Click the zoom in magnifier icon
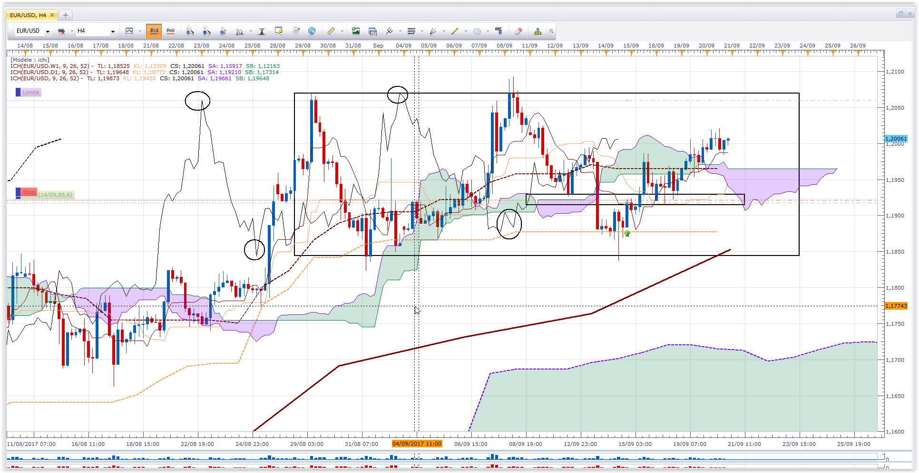 tap(190, 31)
